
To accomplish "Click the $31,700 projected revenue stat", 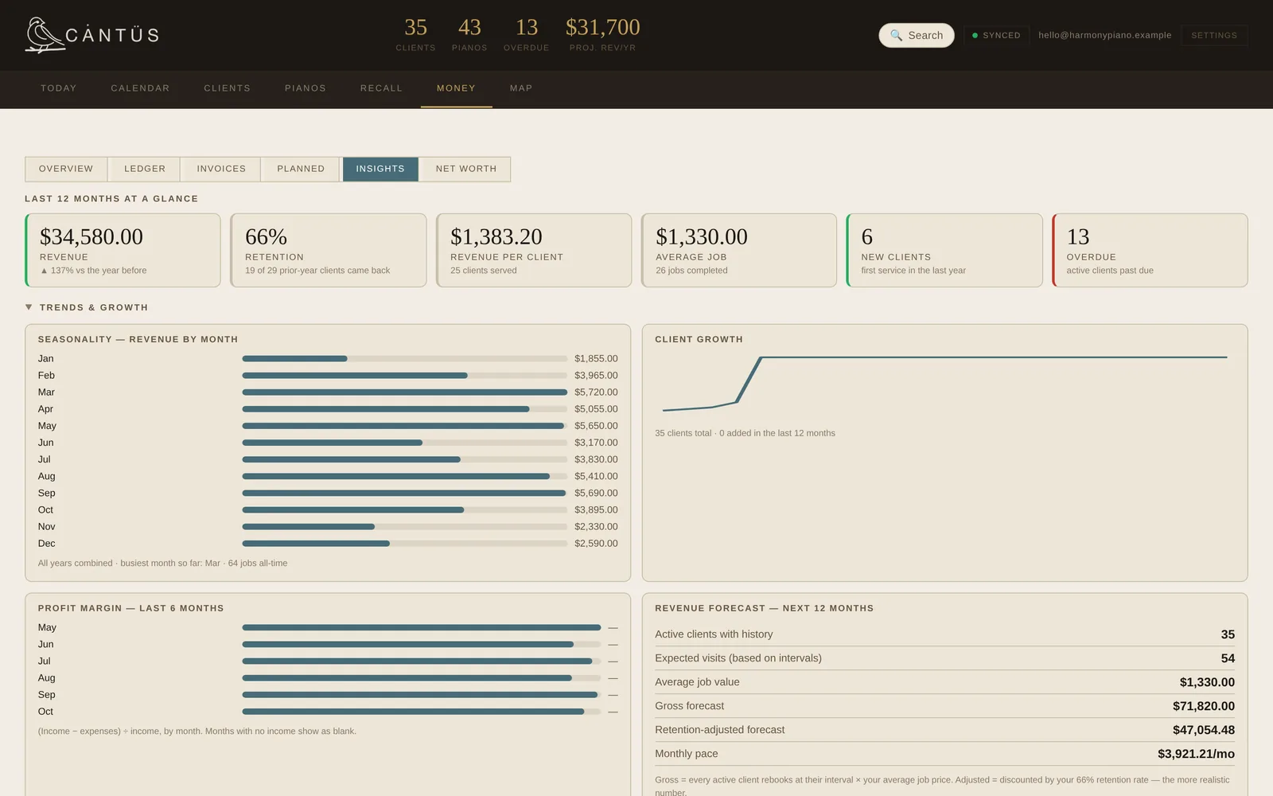I will [602, 34].
